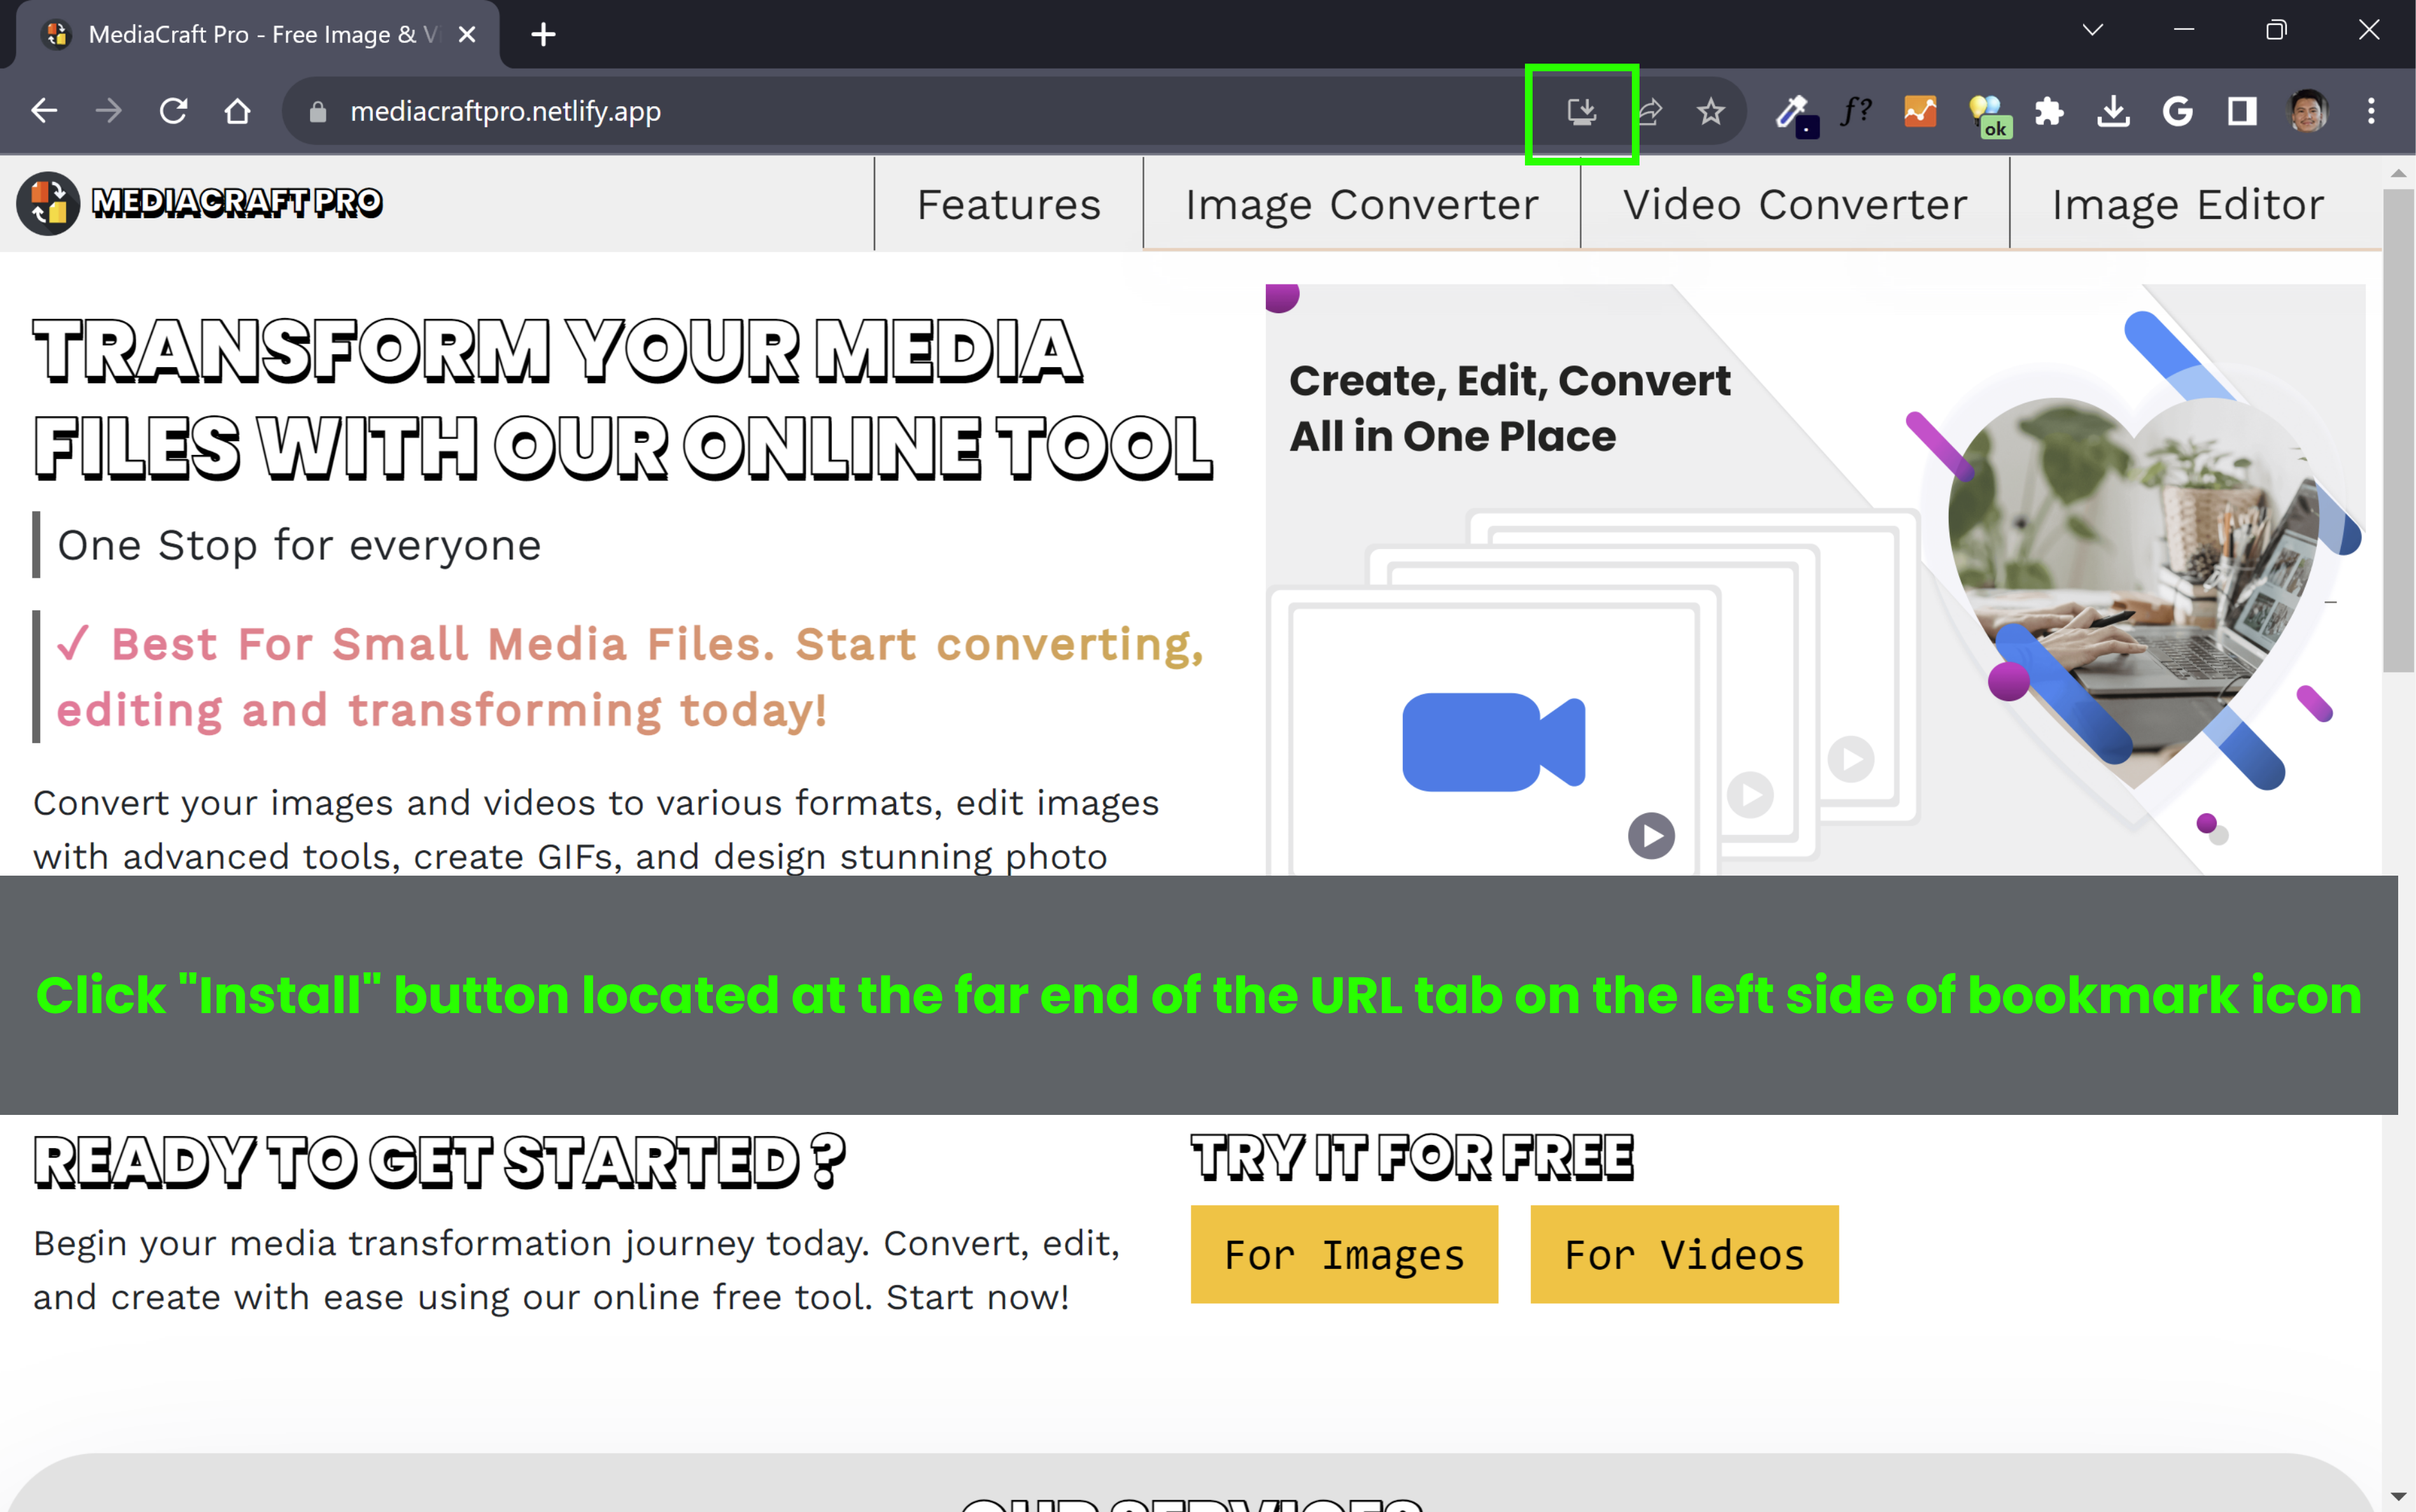2416x1512 pixels.
Task: Open the browser Downloads icon
Action: point(2113,111)
